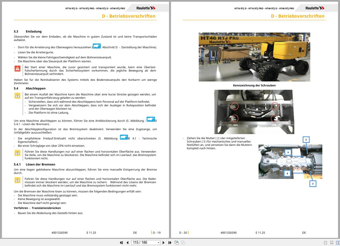Click the brake mechanism photo

click(290, 162)
